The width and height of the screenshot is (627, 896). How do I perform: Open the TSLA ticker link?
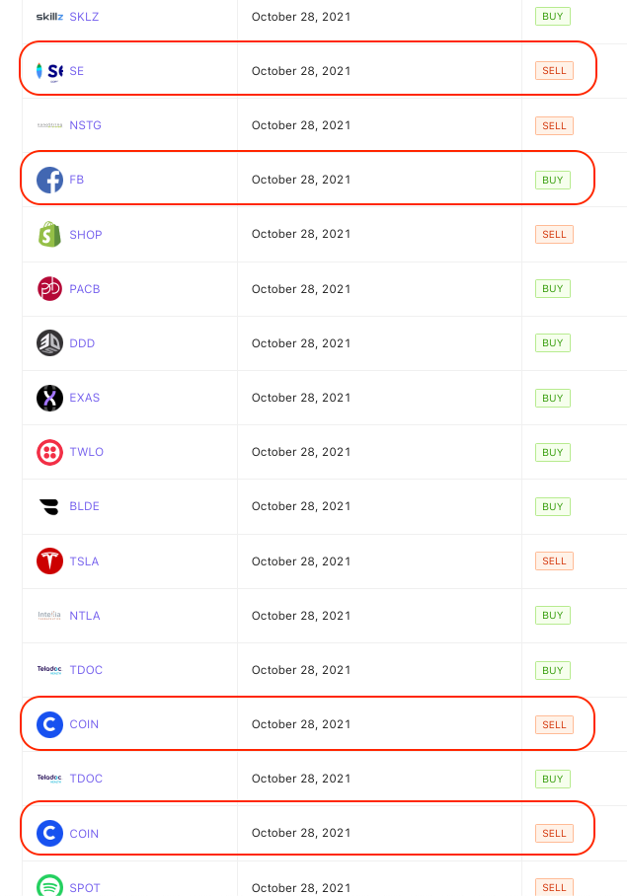coord(84,561)
